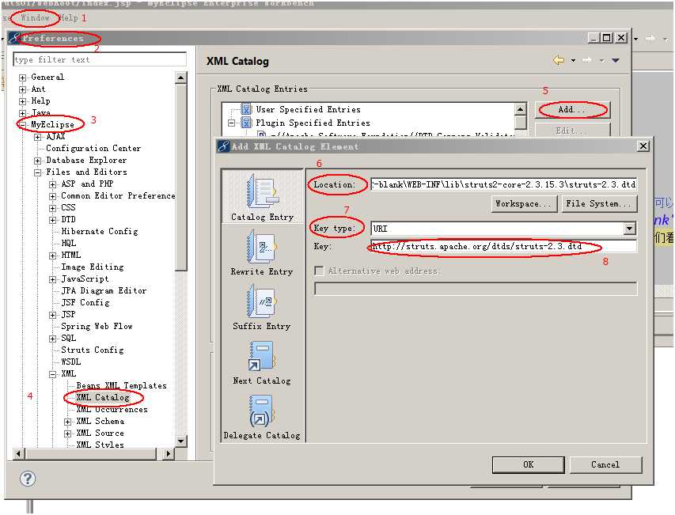Viewport: 675px width, 515px height.
Task: Enable the Alternative web address checkbox
Action: point(319,271)
